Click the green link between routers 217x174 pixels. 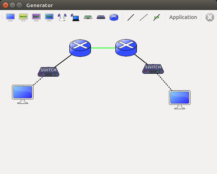click(103, 48)
